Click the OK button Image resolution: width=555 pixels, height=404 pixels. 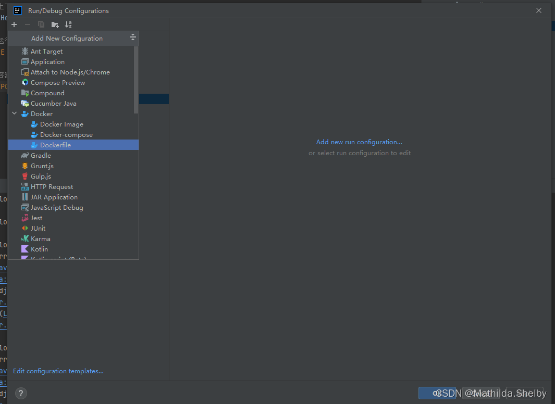click(437, 393)
